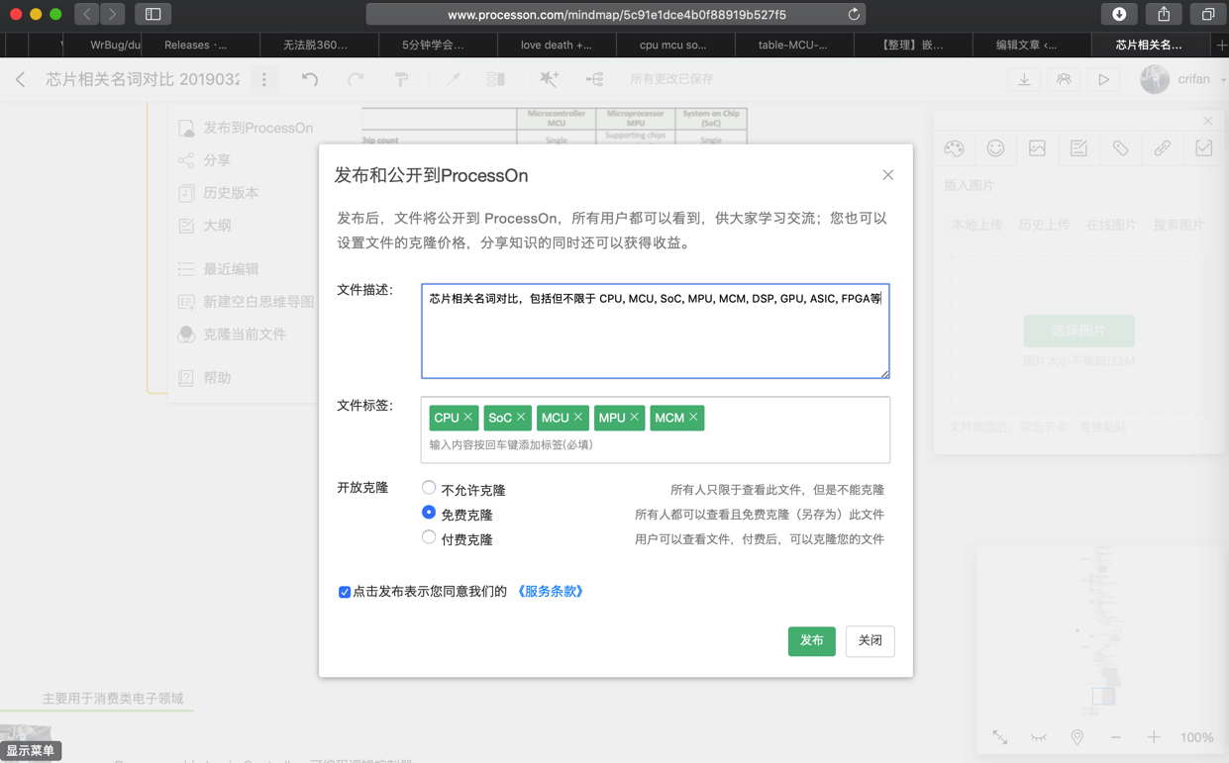Click the Safari address bar URL

616,15
